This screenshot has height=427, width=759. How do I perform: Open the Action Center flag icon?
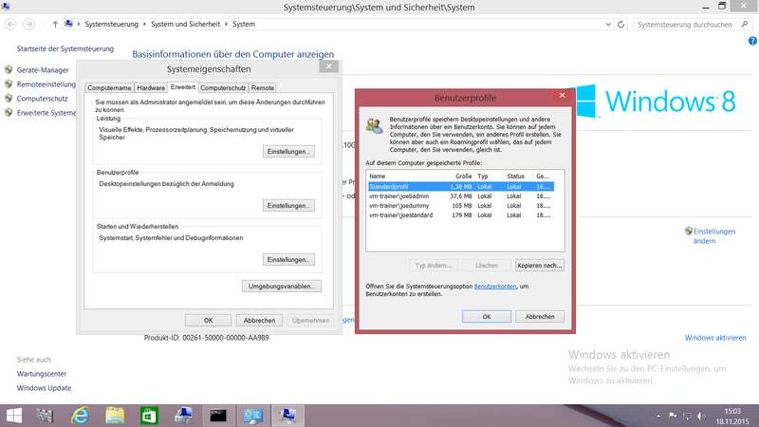(673, 416)
